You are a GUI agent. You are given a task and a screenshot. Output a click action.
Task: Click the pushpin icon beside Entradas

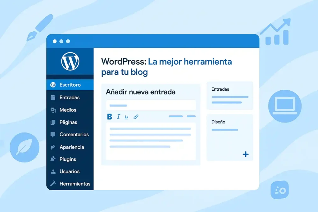[53, 97]
